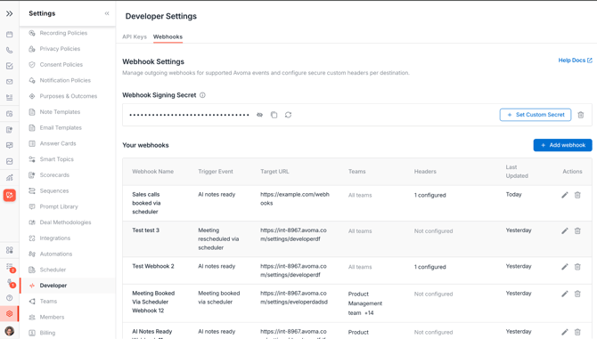This screenshot has height=339, width=597.
Task: Edit the Sales calls booked via scheduler webhook
Action: tap(565, 195)
